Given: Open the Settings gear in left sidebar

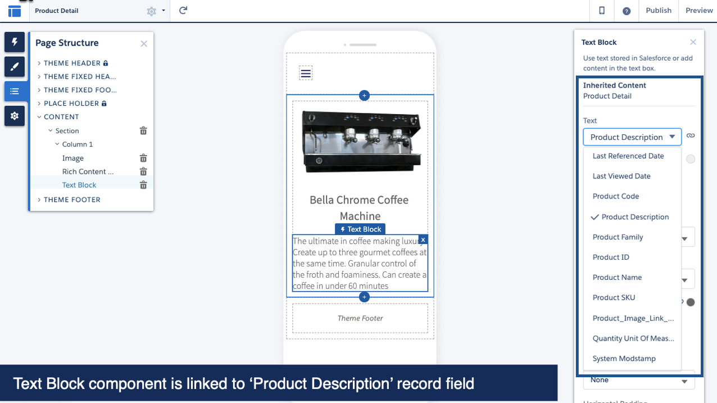Looking at the screenshot, I should (x=15, y=116).
